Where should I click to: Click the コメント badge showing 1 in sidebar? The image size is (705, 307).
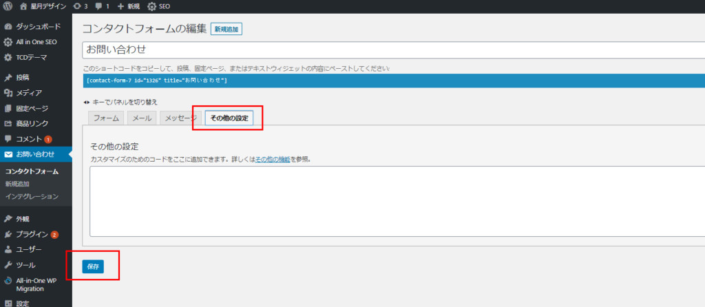tap(48, 139)
